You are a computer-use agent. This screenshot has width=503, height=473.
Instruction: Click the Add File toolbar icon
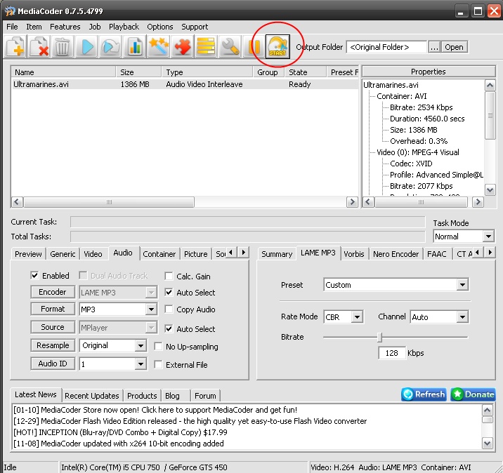click(x=15, y=47)
